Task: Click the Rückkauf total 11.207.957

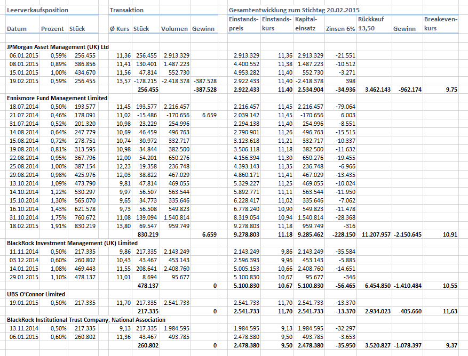Action: [376, 234]
